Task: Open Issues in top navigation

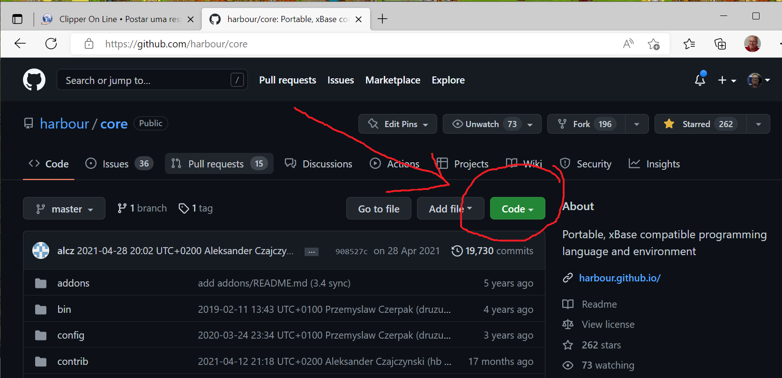Action: [341, 80]
